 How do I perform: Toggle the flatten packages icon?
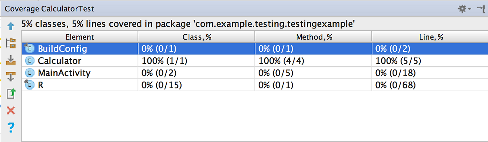tap(11, 43)
